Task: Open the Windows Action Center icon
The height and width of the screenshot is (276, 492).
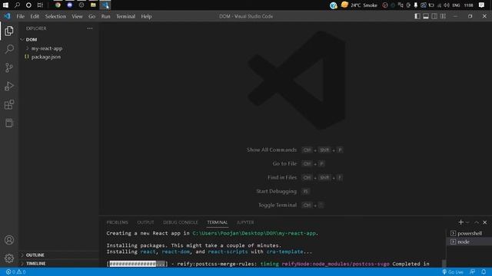Action: pos(482,5)
